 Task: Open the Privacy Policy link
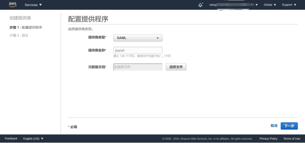tap(268, 139)
